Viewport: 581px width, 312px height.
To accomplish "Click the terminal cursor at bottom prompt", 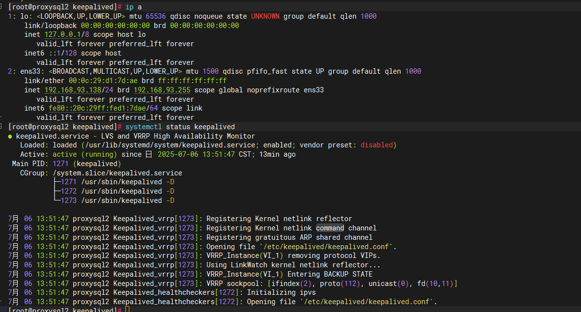I will (127, 310).
